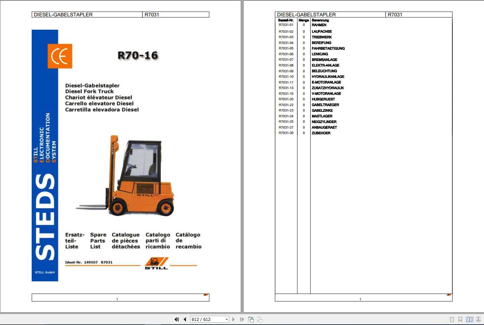
Task: Select the TRIEBWERK entry
Action: tap(322, 37)
